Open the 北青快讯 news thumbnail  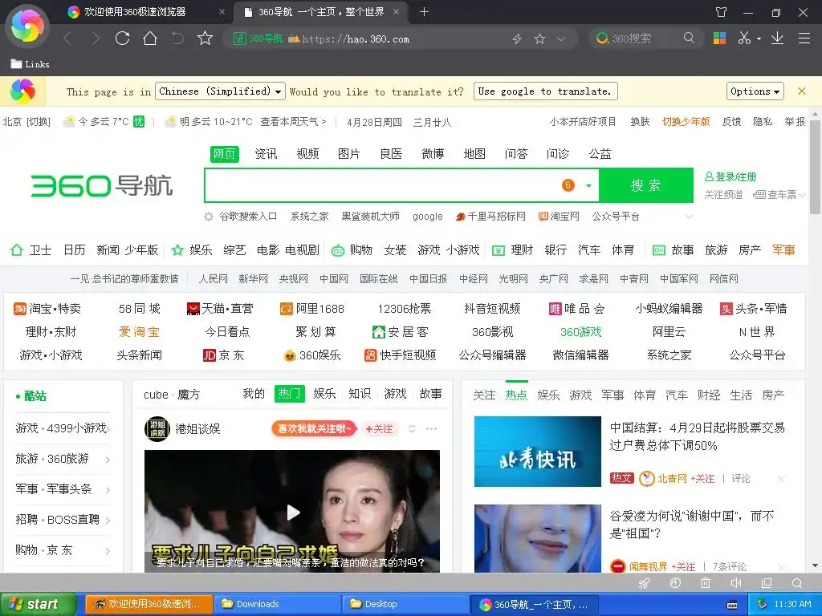click(537, 452)
